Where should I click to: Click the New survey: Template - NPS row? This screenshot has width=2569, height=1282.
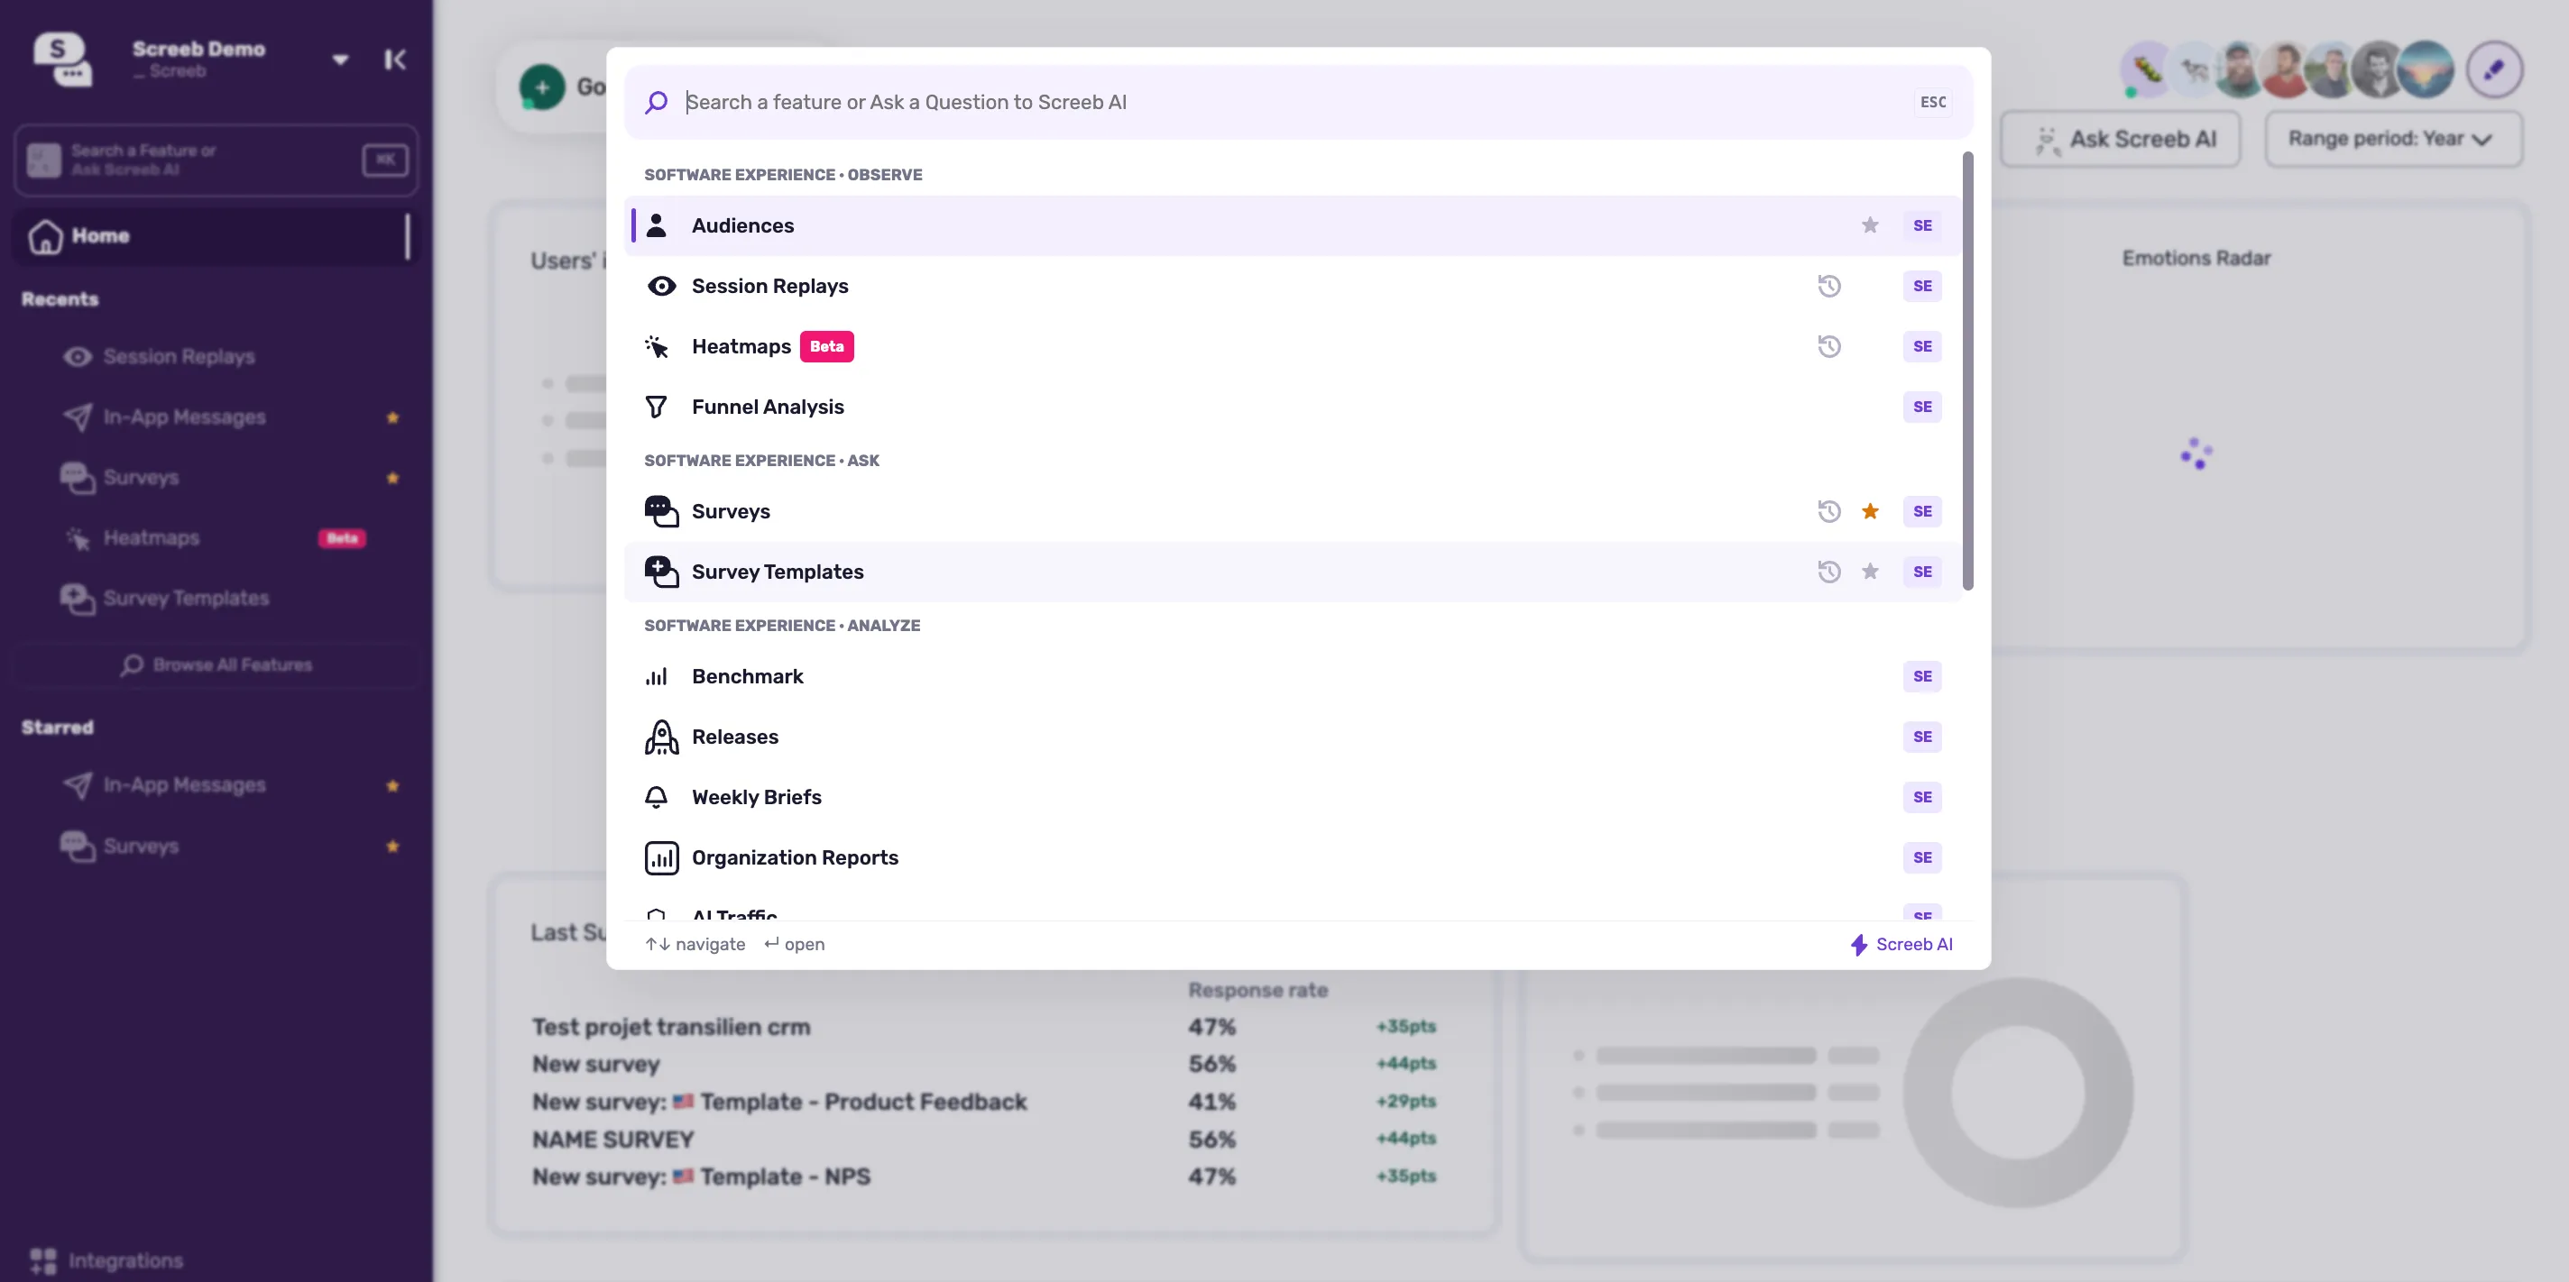701,1177
